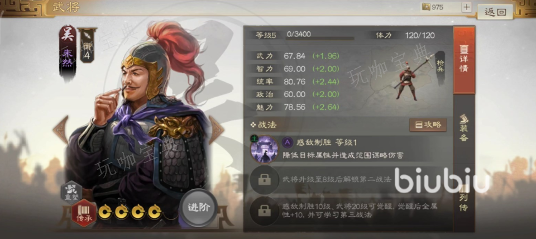Tap the locked second skill slot
This screenshot has width=536, height=239.
[x=264, y=179]
